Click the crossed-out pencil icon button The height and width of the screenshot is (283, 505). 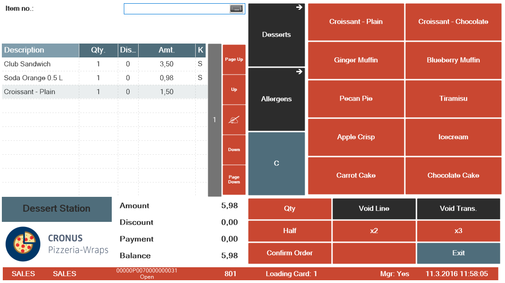(234, 119)
